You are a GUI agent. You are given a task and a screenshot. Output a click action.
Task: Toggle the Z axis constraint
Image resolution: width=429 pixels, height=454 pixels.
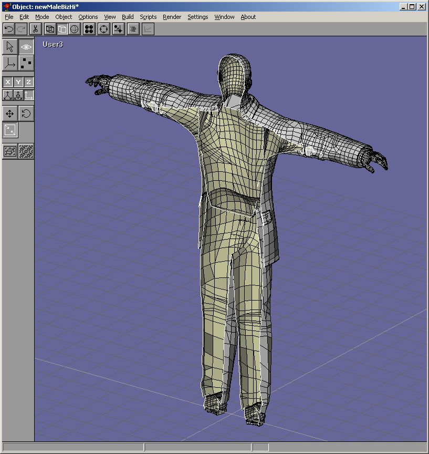pyautogui.click(x=28, y=82)
